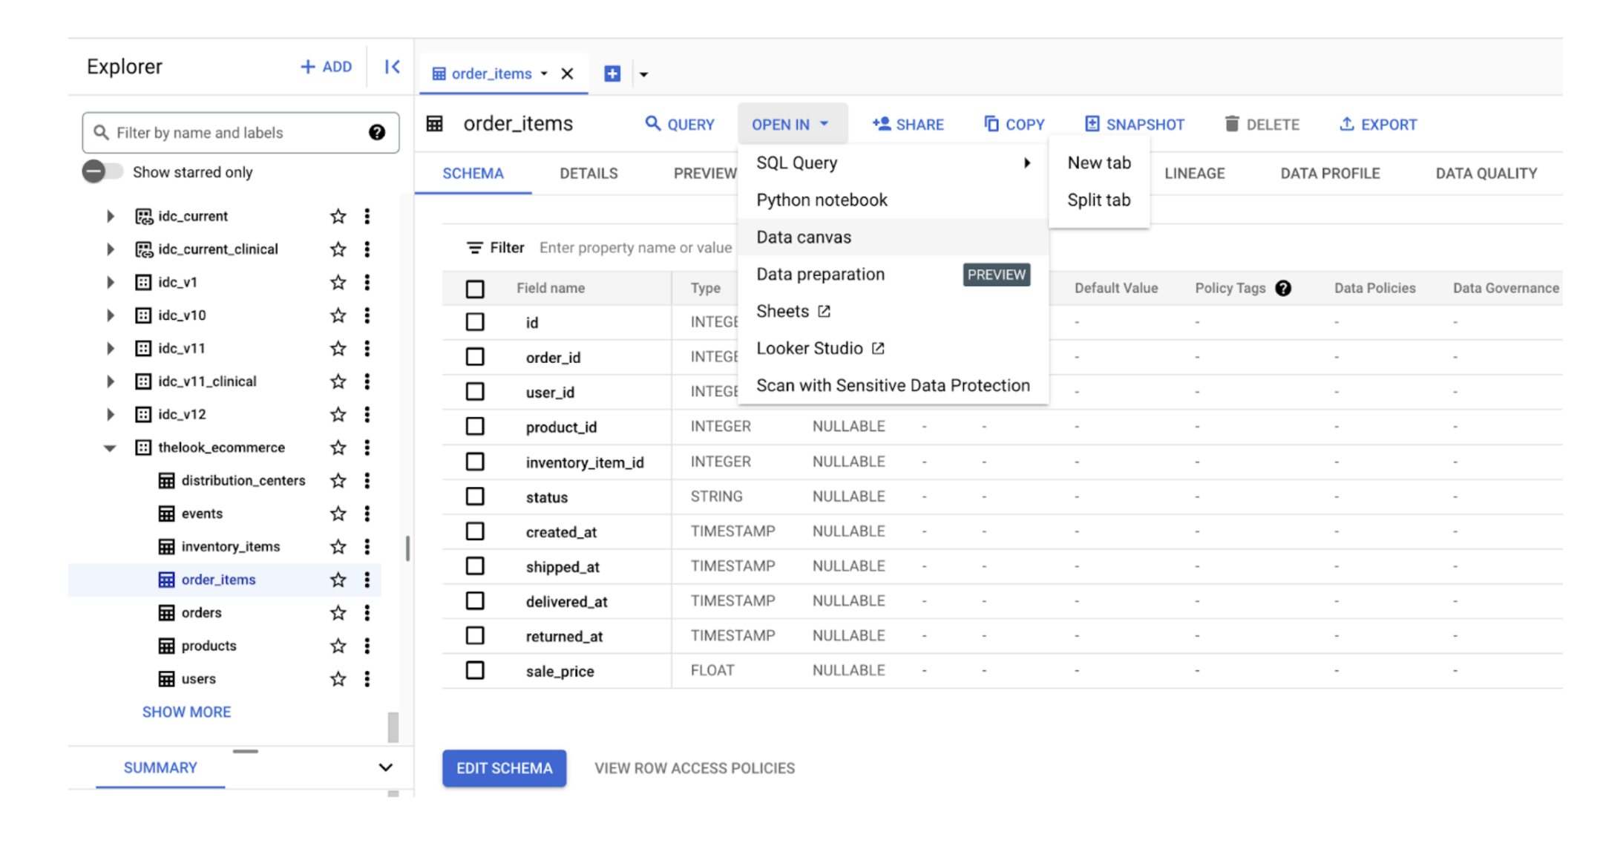Expand the Summary panel chevron
The height and width of the screenshot is (849, 1603).
(x=385, y=767)
